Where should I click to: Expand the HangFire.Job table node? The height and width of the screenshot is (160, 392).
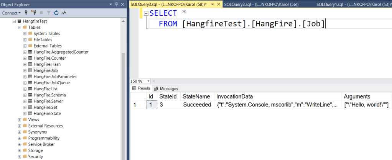click(x=25, y=70)
